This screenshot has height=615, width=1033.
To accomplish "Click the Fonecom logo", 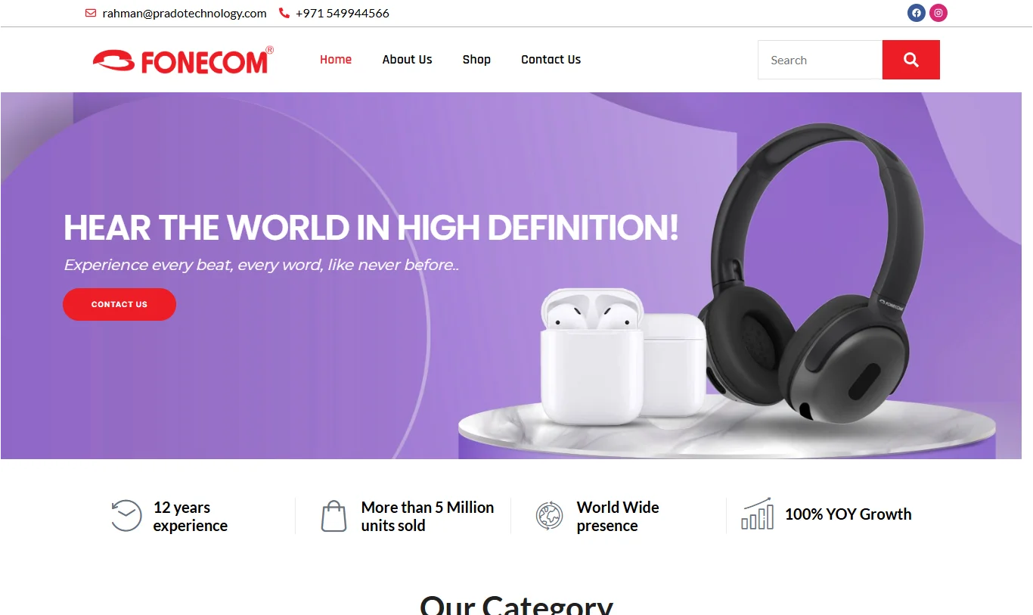I will pyautogui.click(x=183, y=61).
